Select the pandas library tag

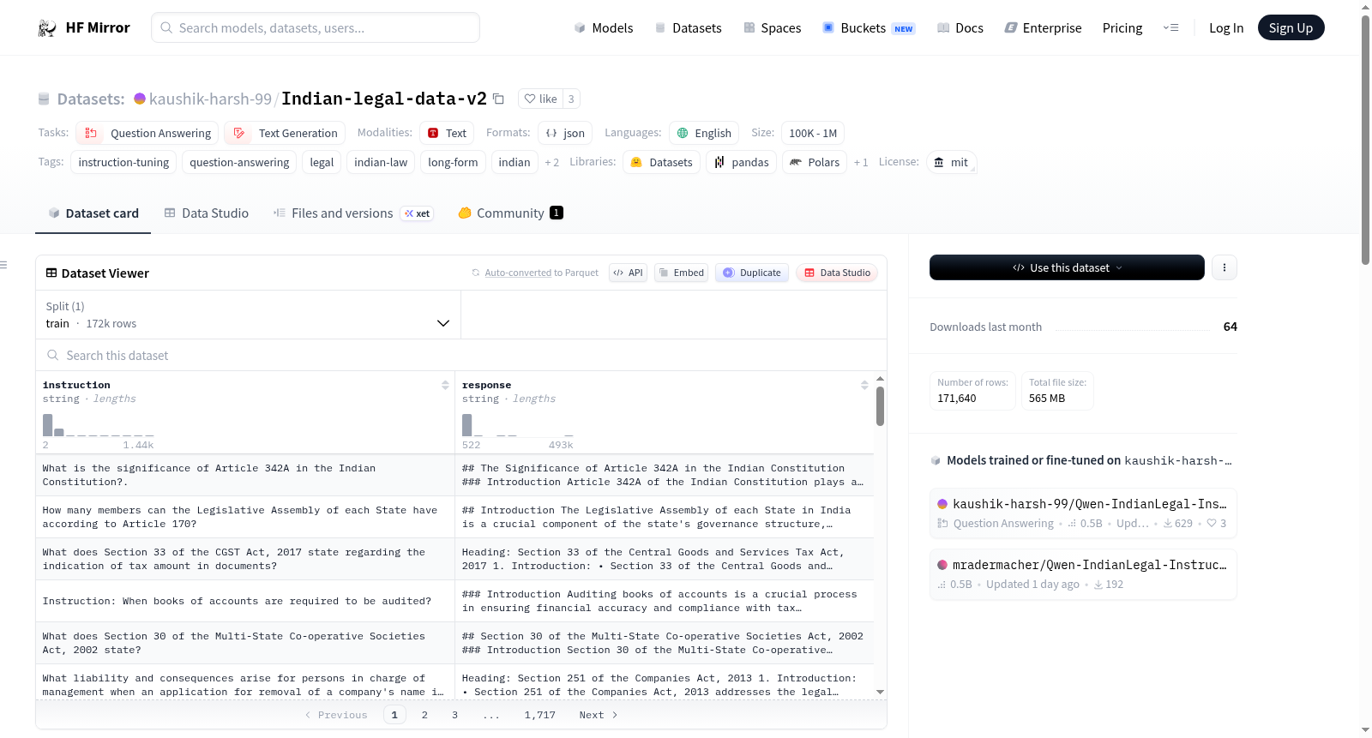click(x=742, y=162)
